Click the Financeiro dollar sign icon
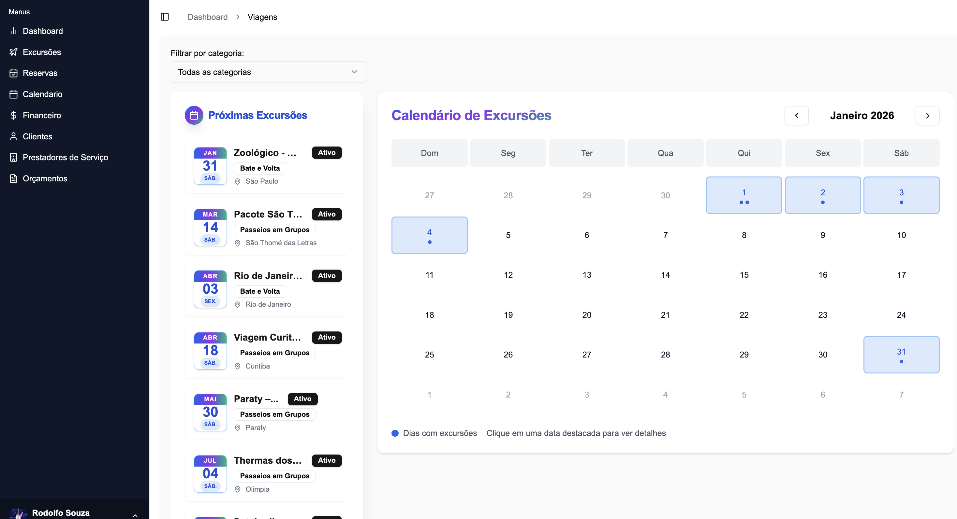Screen dimensions: 957x519 coord(13,115)
